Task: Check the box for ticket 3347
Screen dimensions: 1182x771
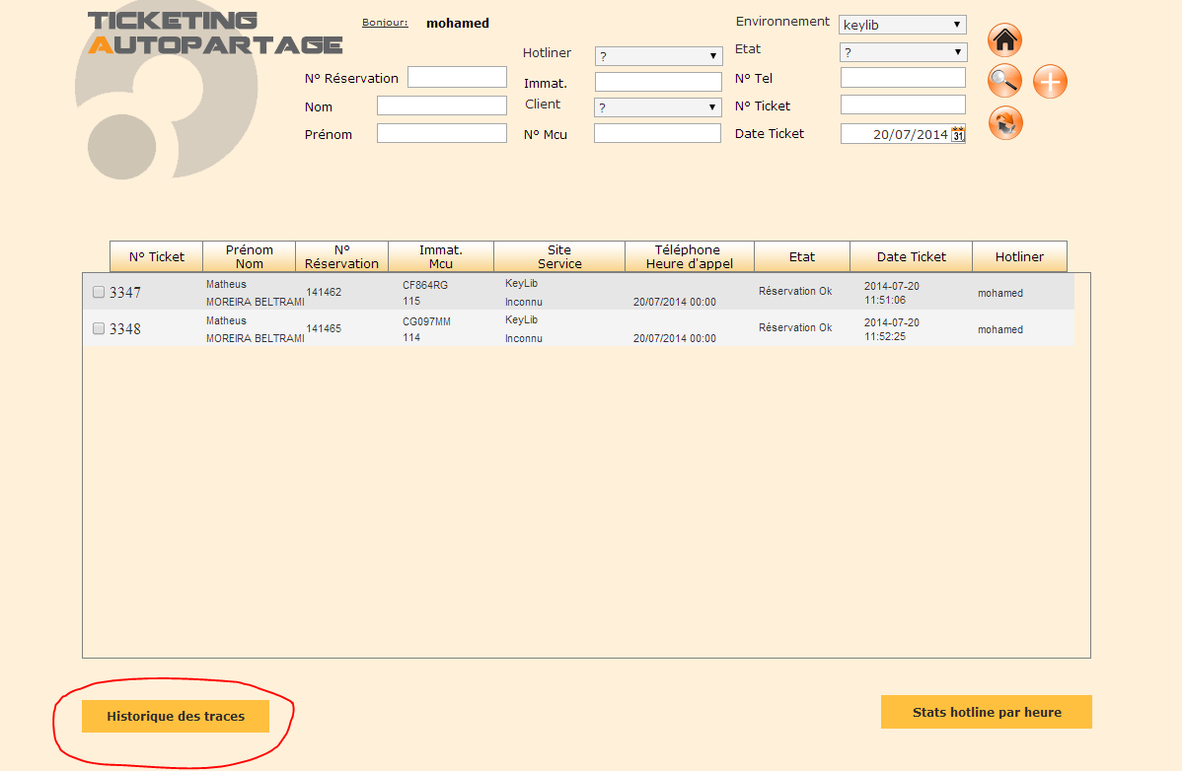Action: pyautogui.click(x=98, y=292)
